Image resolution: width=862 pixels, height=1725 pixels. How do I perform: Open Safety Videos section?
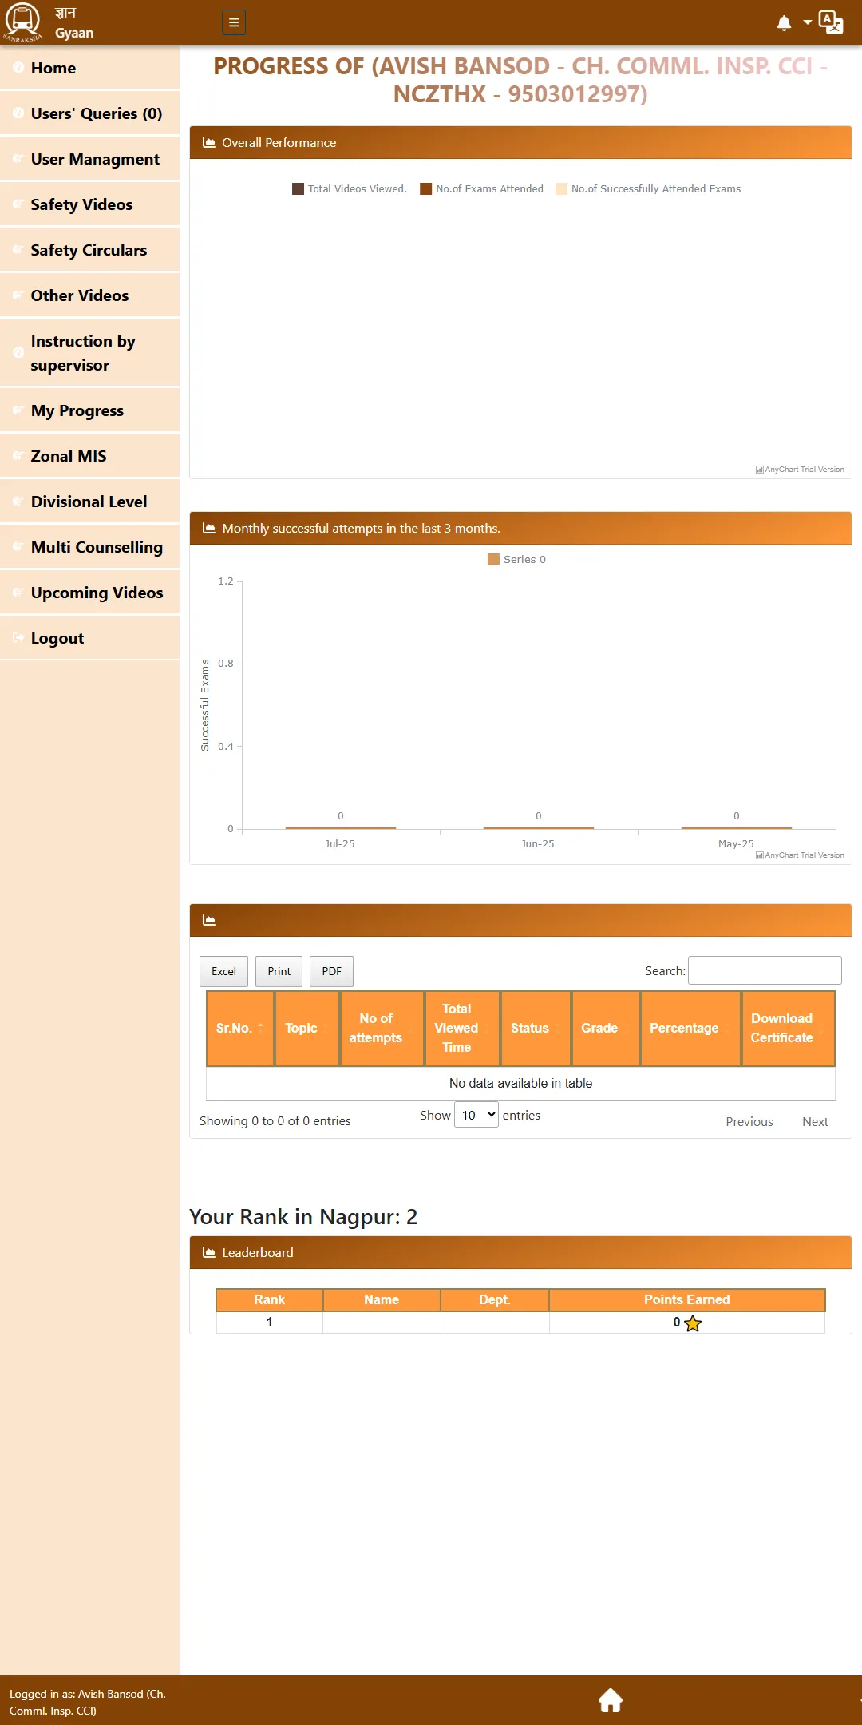(89, 204)
